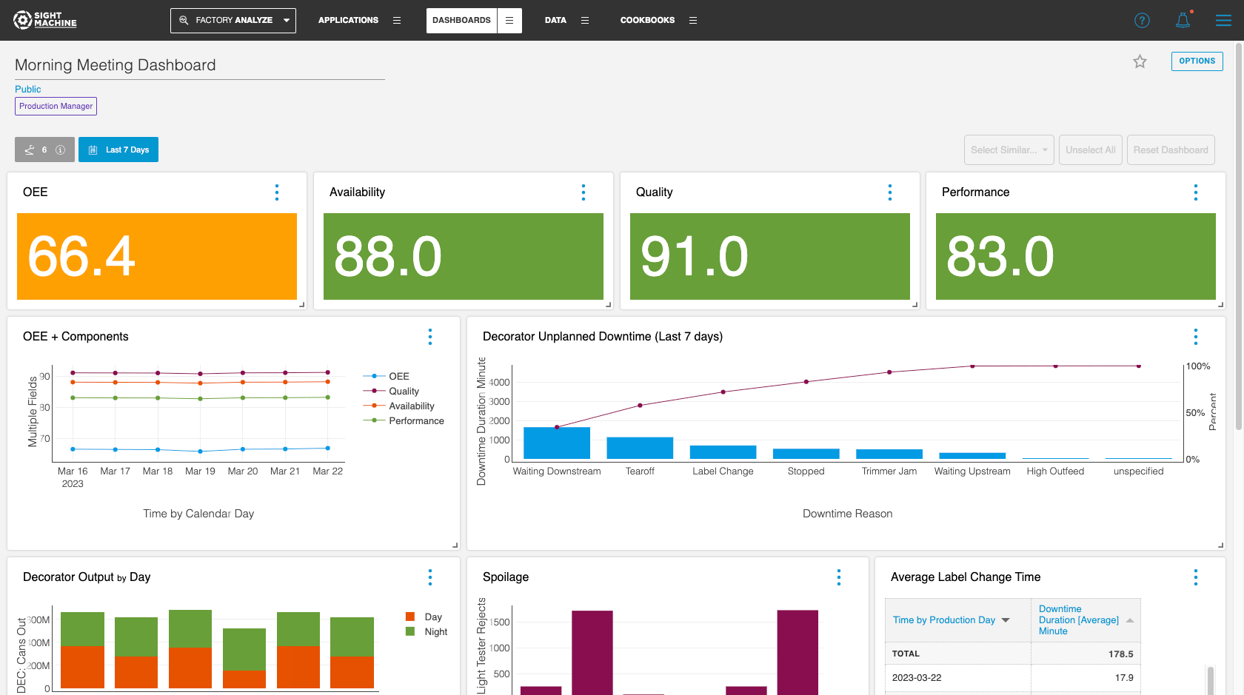Click the Morning Meeting Dashboard title field
The width and height of the screenshot is (1244, 695).
point(200,65)
